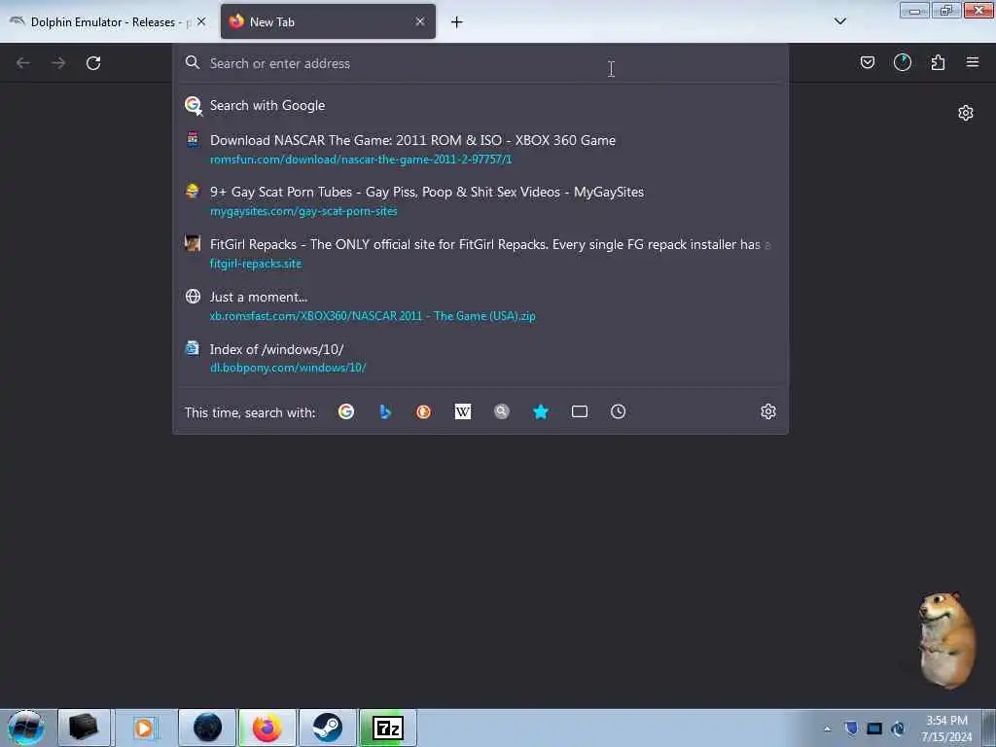Click the network icon in system tray
The width and height of the screenshot is (996, 747).
coord(898,729)
